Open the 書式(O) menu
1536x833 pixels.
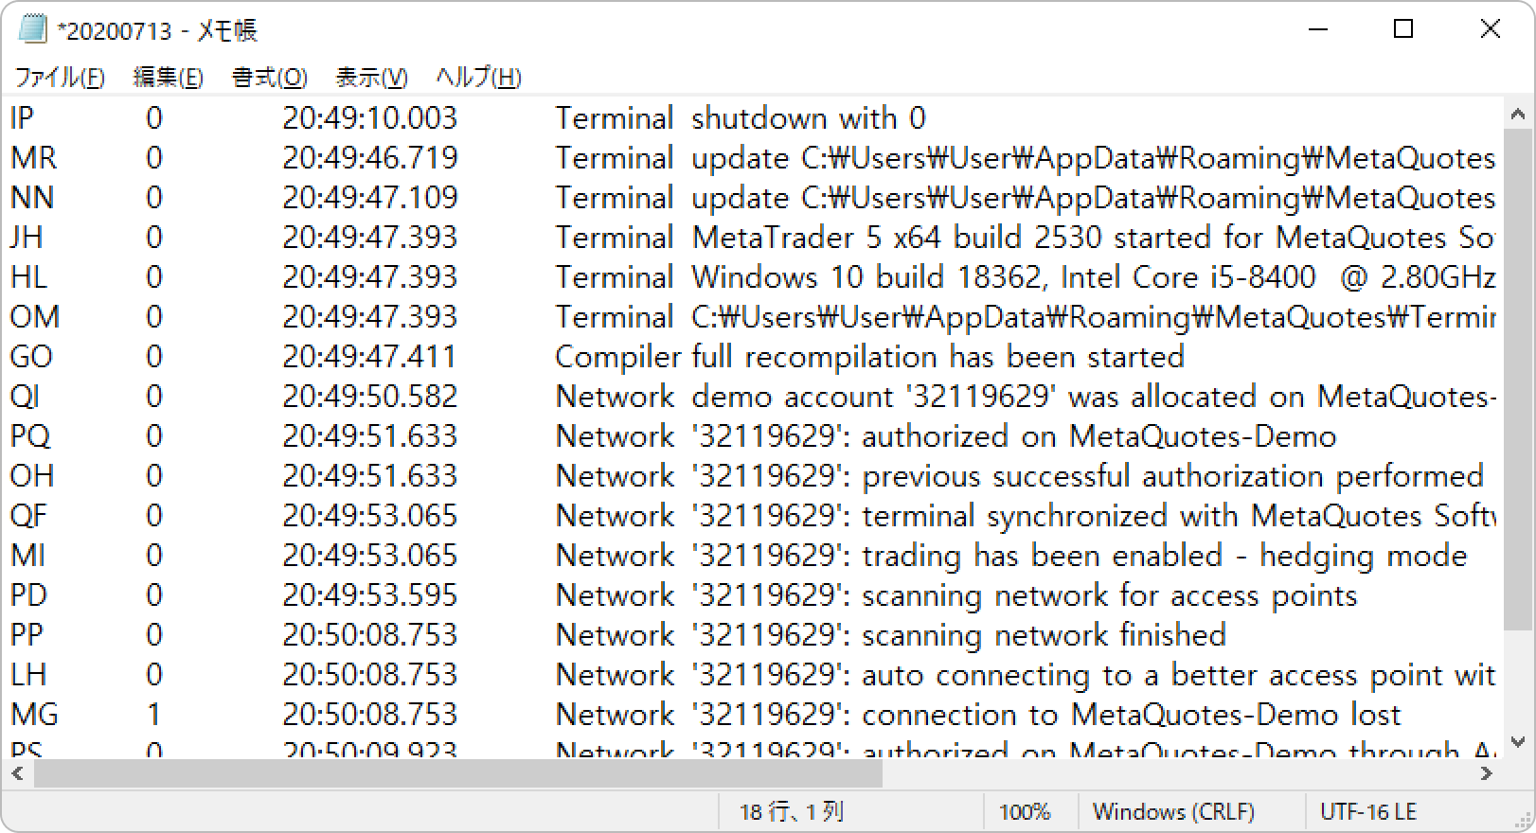(270, 78)
